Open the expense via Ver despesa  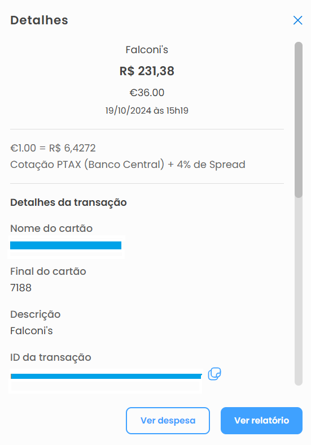coord(168,420)
